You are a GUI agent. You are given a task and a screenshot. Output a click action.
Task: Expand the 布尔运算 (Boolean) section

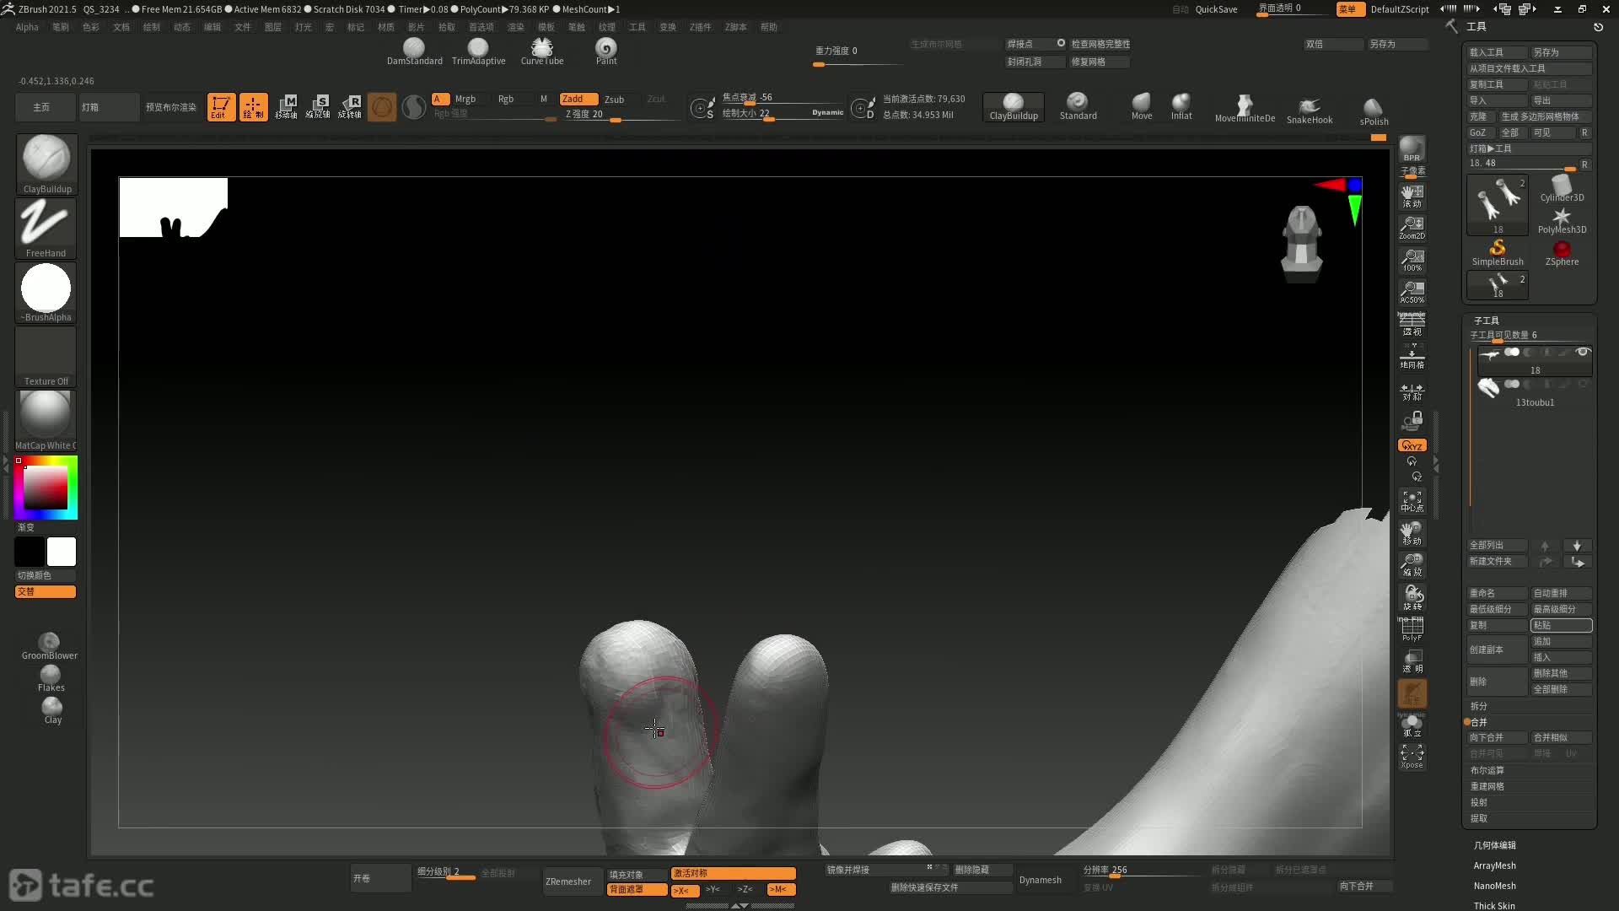[x=1487, y=770]
